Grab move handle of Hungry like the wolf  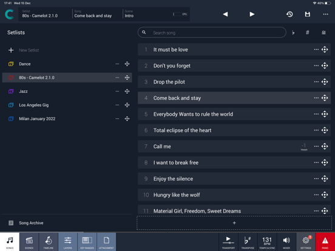click(325, 195)
